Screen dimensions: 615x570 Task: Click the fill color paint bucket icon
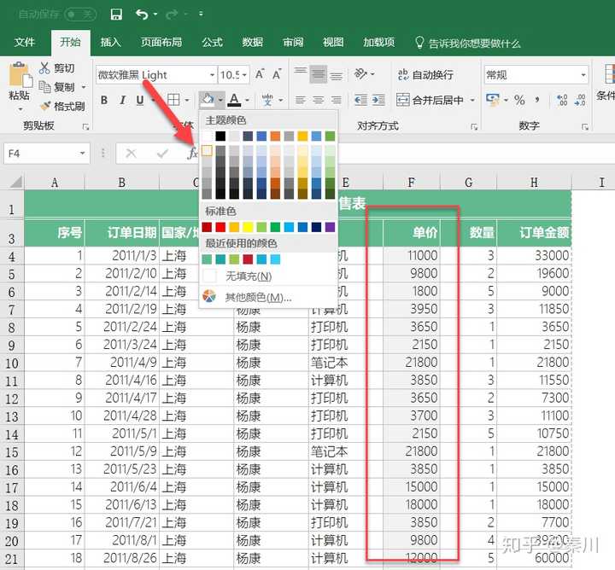pos(208,100)
